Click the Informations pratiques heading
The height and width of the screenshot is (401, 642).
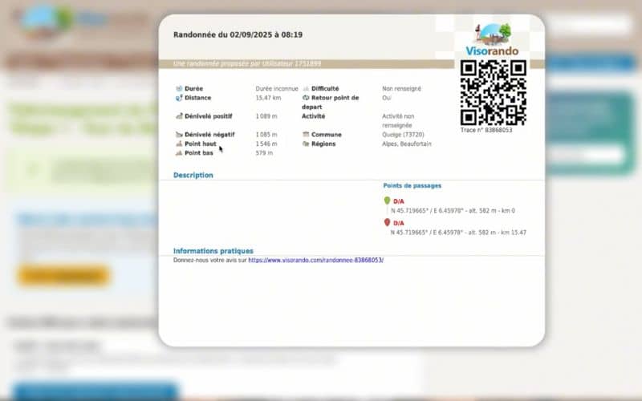tap(213, 250)
